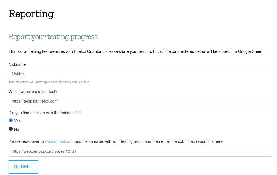Click the Nickname input field
The width and height of the screenshot is (277, 175).
tap(140, 74)
